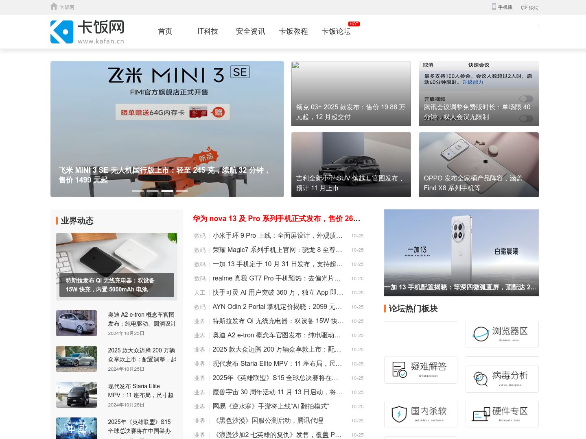Open 现代发布 Staria Elite MPV sidebar title

click(x=141, y=391)
